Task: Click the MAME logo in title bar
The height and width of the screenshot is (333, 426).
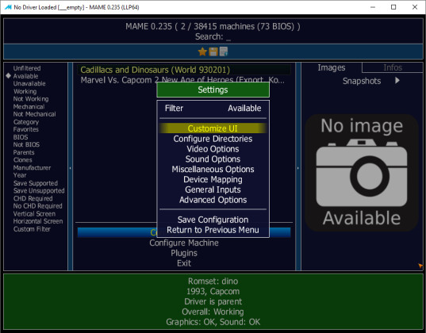Action: pyautogui.click(x=8, y=7)
